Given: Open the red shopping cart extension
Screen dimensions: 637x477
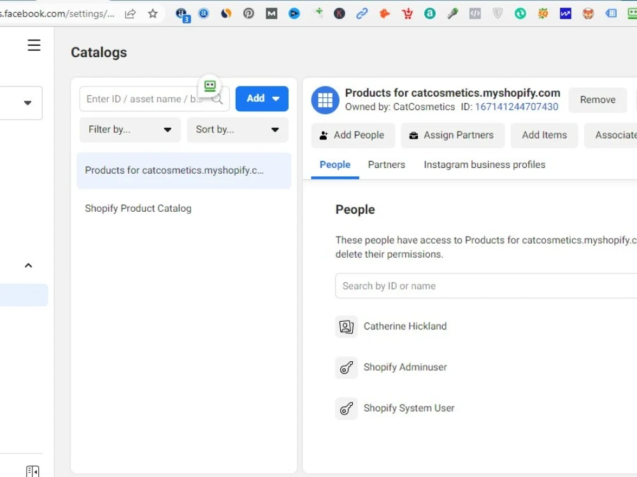Looking at the screenshot, I should point(407,14).
